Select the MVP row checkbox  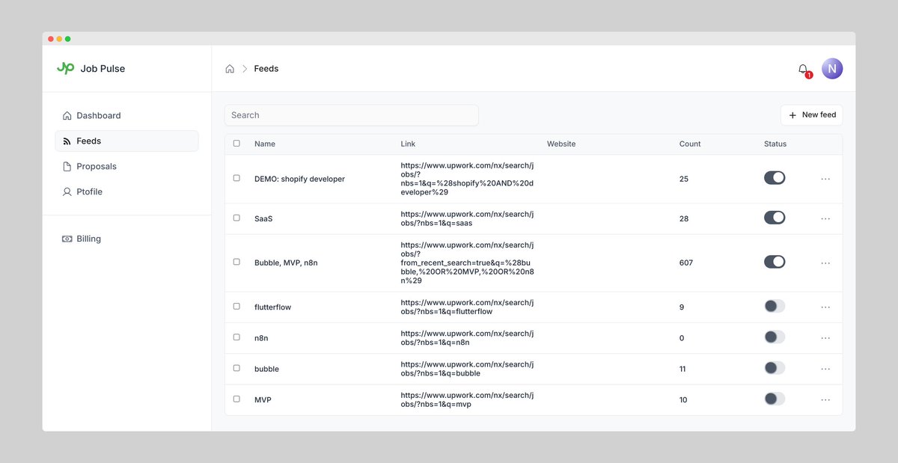tap(236, 399)
